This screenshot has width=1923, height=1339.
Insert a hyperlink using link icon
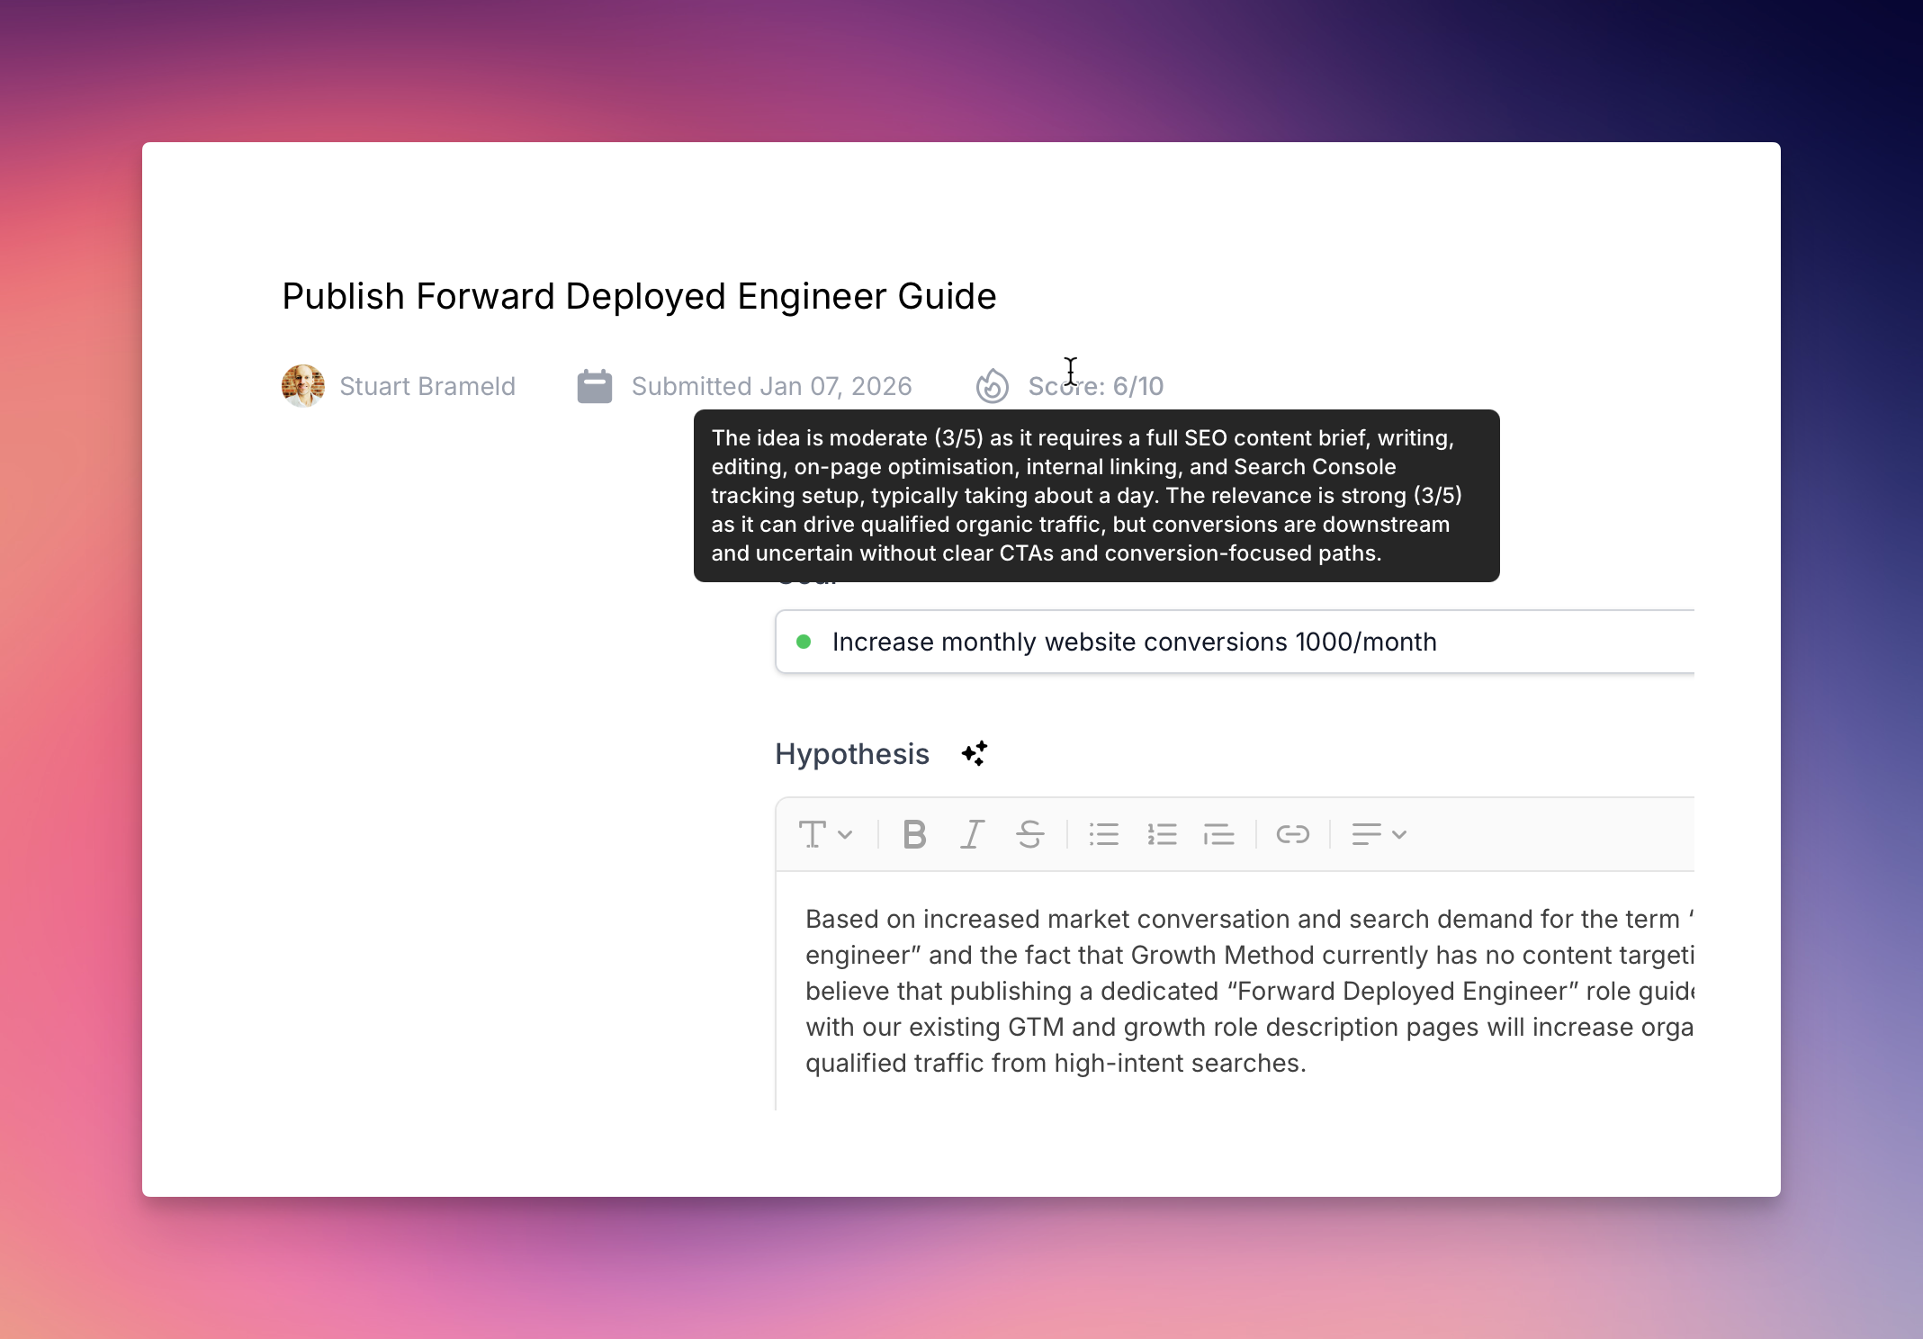click(x=1292, y=834)
